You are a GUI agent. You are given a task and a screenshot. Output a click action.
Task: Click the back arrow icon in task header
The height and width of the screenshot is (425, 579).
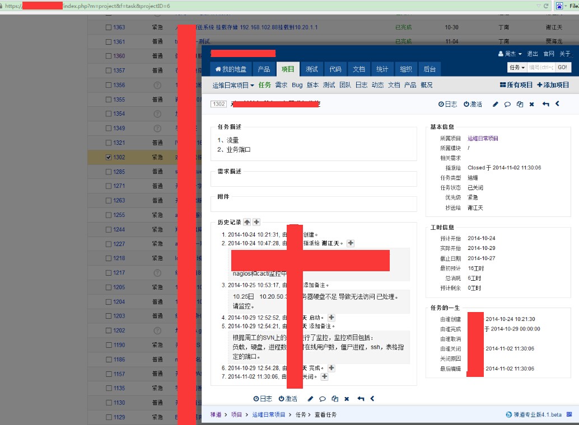[x=545, y=105]
